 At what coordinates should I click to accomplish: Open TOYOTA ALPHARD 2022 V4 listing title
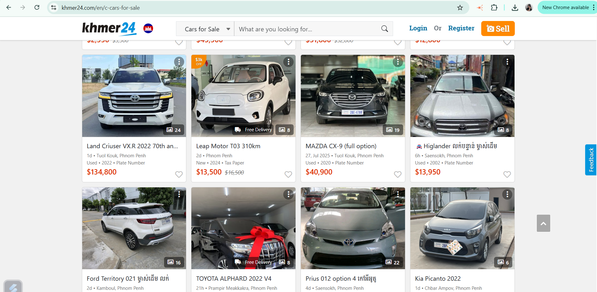point(234,279)
